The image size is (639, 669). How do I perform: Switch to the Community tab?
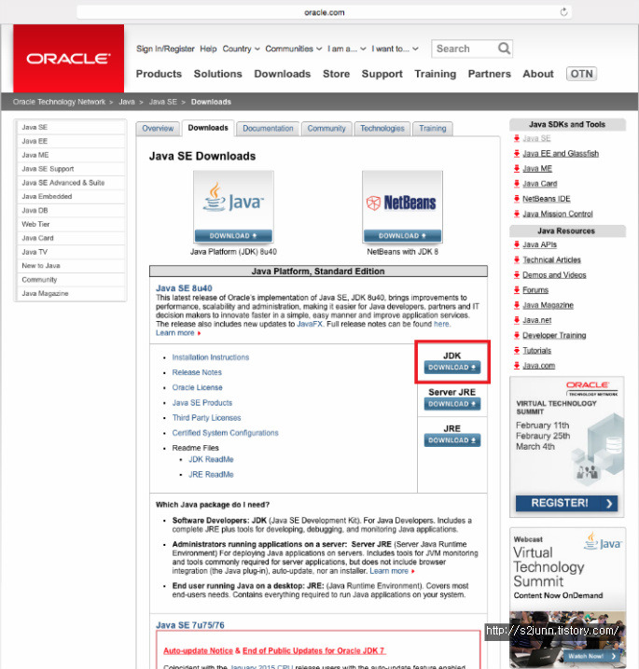point(326,129)
